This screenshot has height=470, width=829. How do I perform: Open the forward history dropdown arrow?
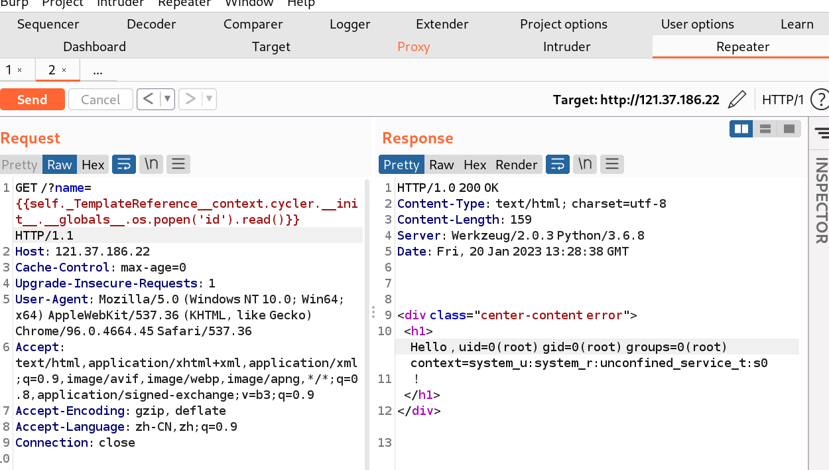click(209, 99)
